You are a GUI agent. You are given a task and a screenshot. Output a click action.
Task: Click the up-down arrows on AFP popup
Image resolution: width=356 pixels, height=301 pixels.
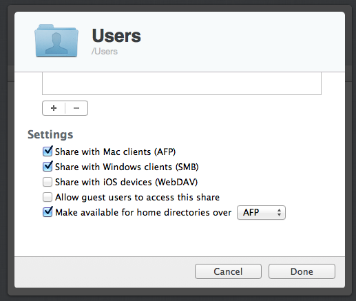(279, 212)
